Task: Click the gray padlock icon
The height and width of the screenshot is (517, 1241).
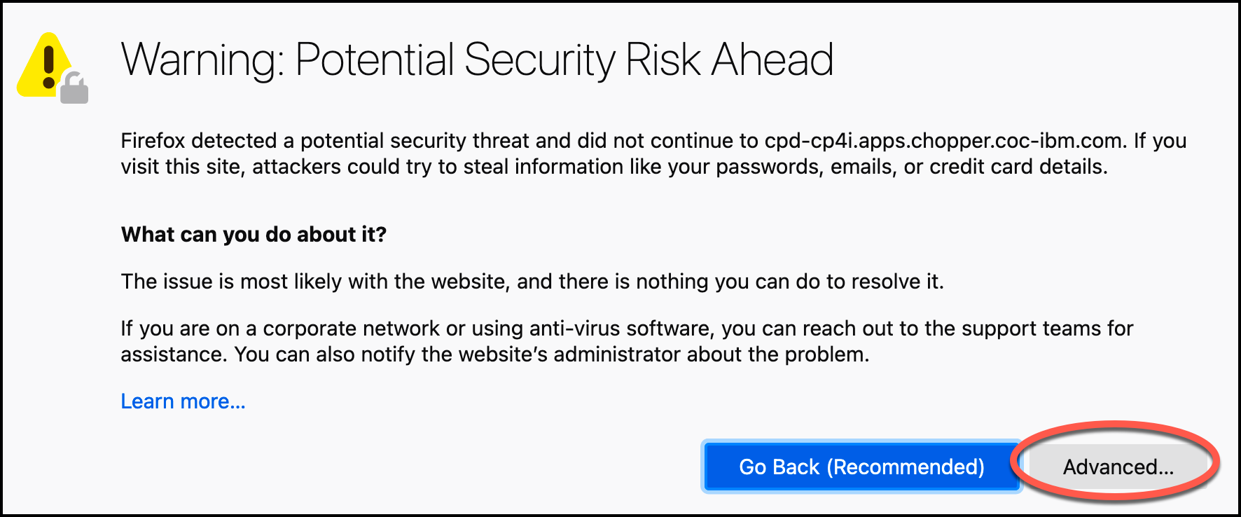Action: (74, 88)
